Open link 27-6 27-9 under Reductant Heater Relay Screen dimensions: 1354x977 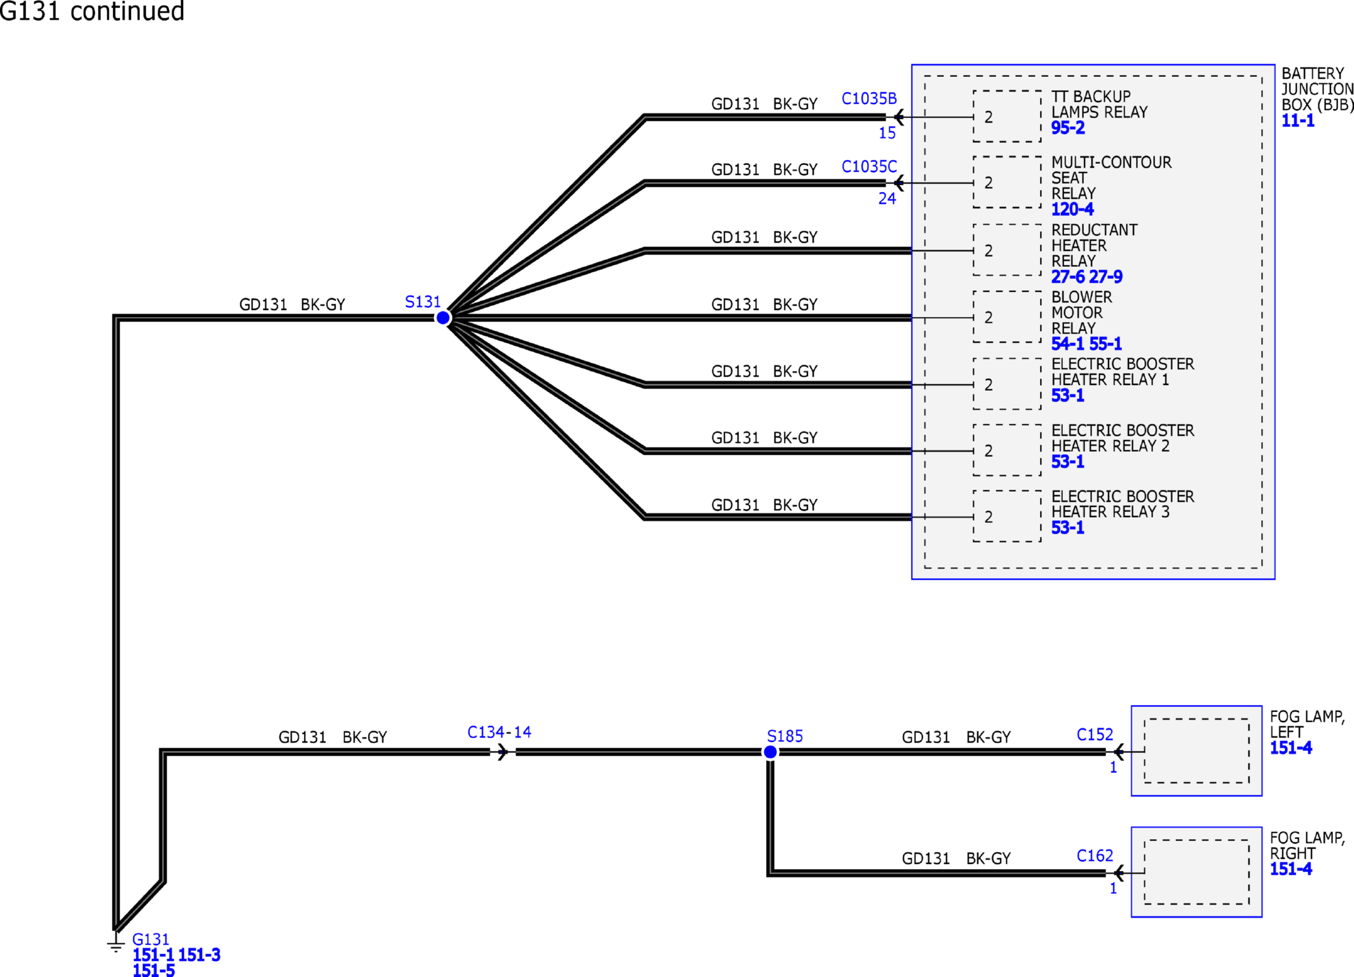point(1086,277)
